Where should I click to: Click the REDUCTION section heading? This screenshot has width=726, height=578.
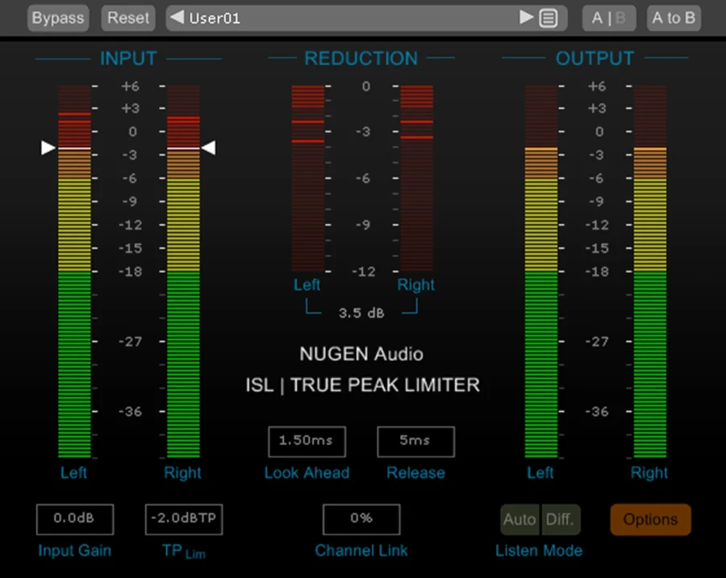361,58
